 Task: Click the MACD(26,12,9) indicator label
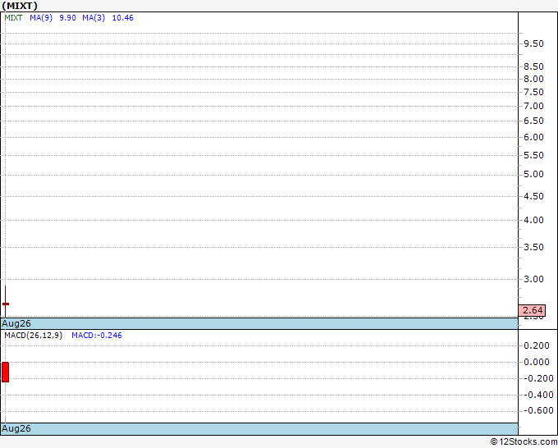pos(34,336)
